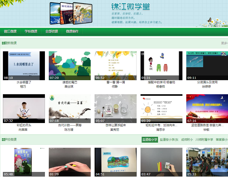Viewport: 228px width, 177px height.
Task: Open the 05:33 classroom video thumbnail
Action: pyautogui.click(x=207, y=162)
